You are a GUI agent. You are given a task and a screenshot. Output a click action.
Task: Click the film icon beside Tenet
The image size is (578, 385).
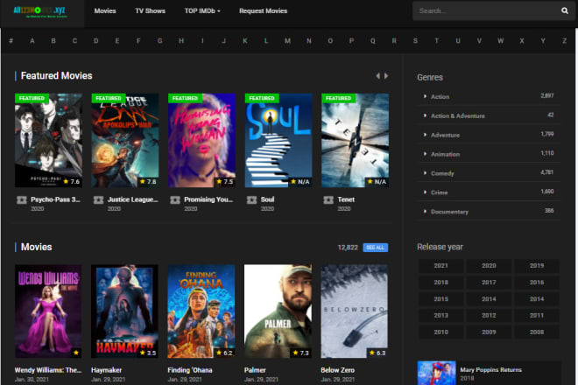328,199
